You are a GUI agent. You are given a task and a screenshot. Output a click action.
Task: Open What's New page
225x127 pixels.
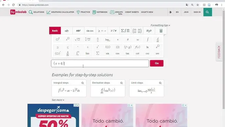click(147, 12)
